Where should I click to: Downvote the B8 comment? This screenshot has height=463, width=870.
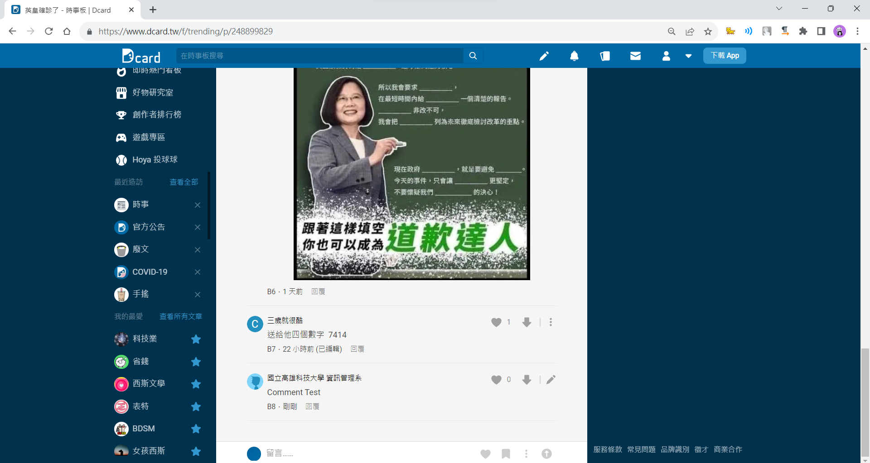tap(527, 380)
